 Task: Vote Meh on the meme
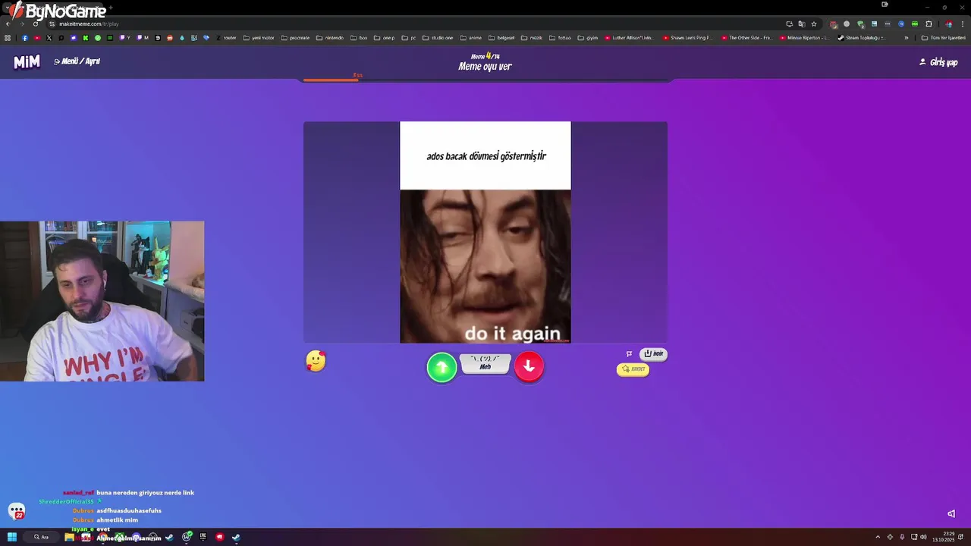coord(485,363)
